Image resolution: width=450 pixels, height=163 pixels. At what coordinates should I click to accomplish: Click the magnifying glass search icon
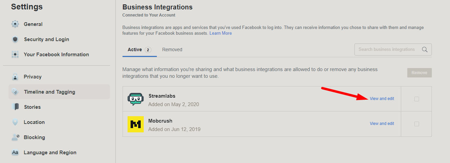pos(425,50)
